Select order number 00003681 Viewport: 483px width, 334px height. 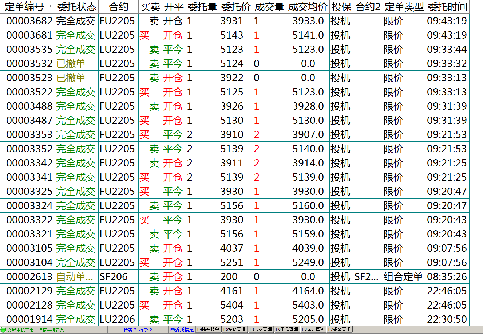pos(29,35)
